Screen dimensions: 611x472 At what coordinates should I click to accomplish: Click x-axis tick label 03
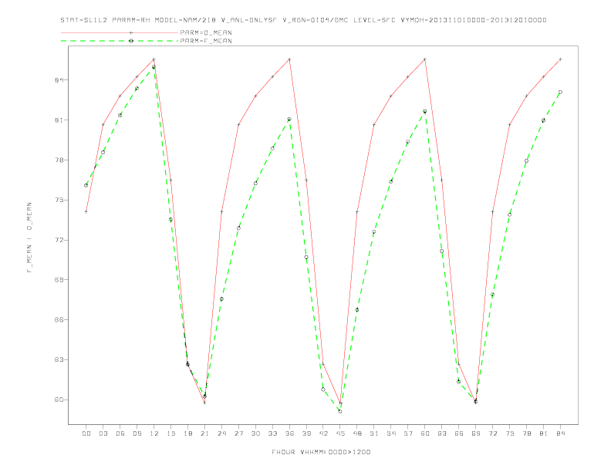[x=103, y=433]
